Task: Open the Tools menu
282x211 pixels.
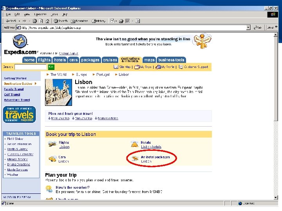Action: (54, 14)
